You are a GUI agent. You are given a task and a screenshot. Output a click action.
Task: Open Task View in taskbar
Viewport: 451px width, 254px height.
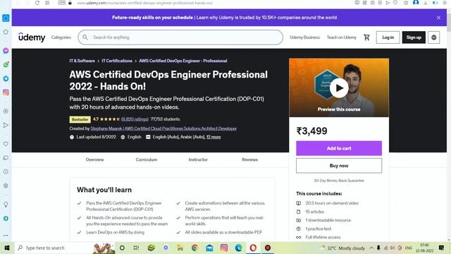[x=136, y=248]
